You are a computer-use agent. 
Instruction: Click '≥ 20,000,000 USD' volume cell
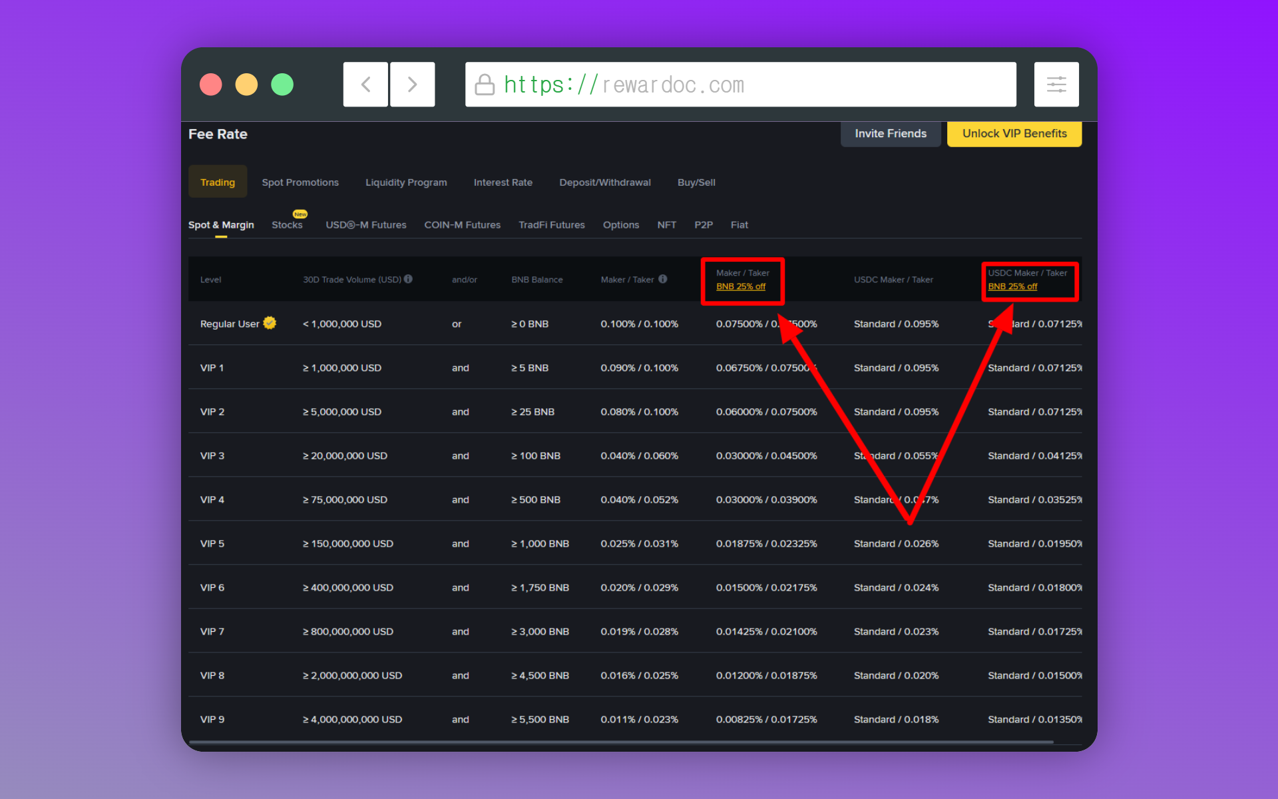tap(345, 455)
